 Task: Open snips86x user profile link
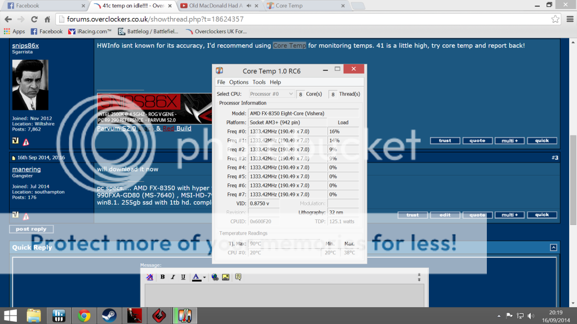pyautogui.click(x=25, y=46)
